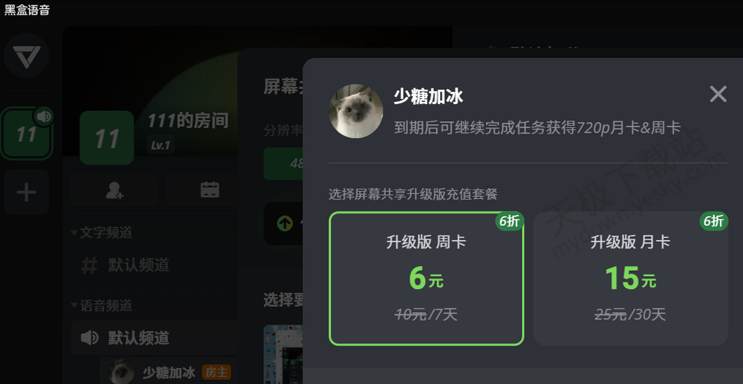Choose the green resolution option button
Image resolution: width=743 pixels, height=384 pixels.
[x=284, y=164]
